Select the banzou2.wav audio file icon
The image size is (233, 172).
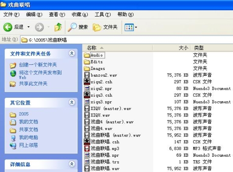[87, 75]
